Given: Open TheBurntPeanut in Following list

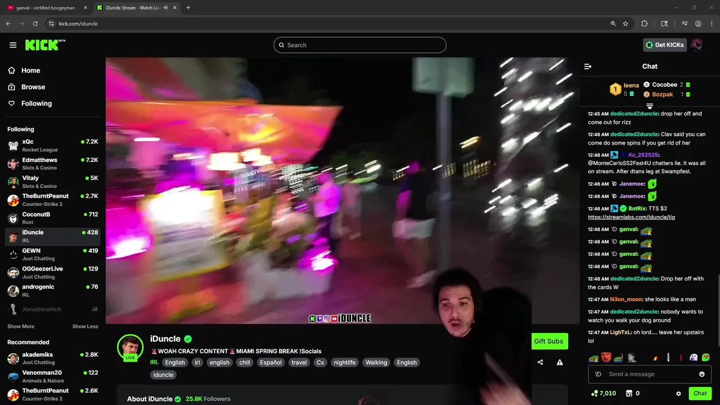Looking at the screenshot, I should click(x=53, y=200).
